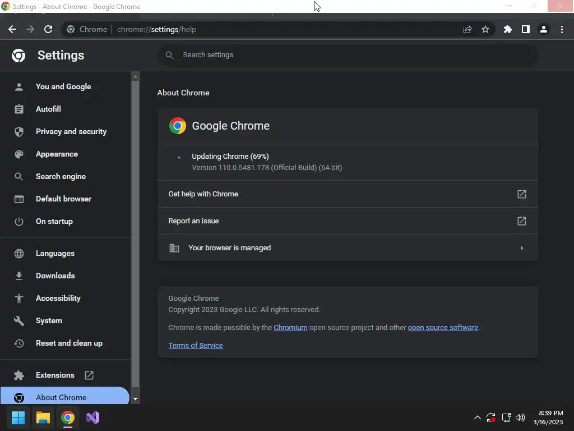Open Reset and clean up
The image size is (574, 431).
click(65, 343)
